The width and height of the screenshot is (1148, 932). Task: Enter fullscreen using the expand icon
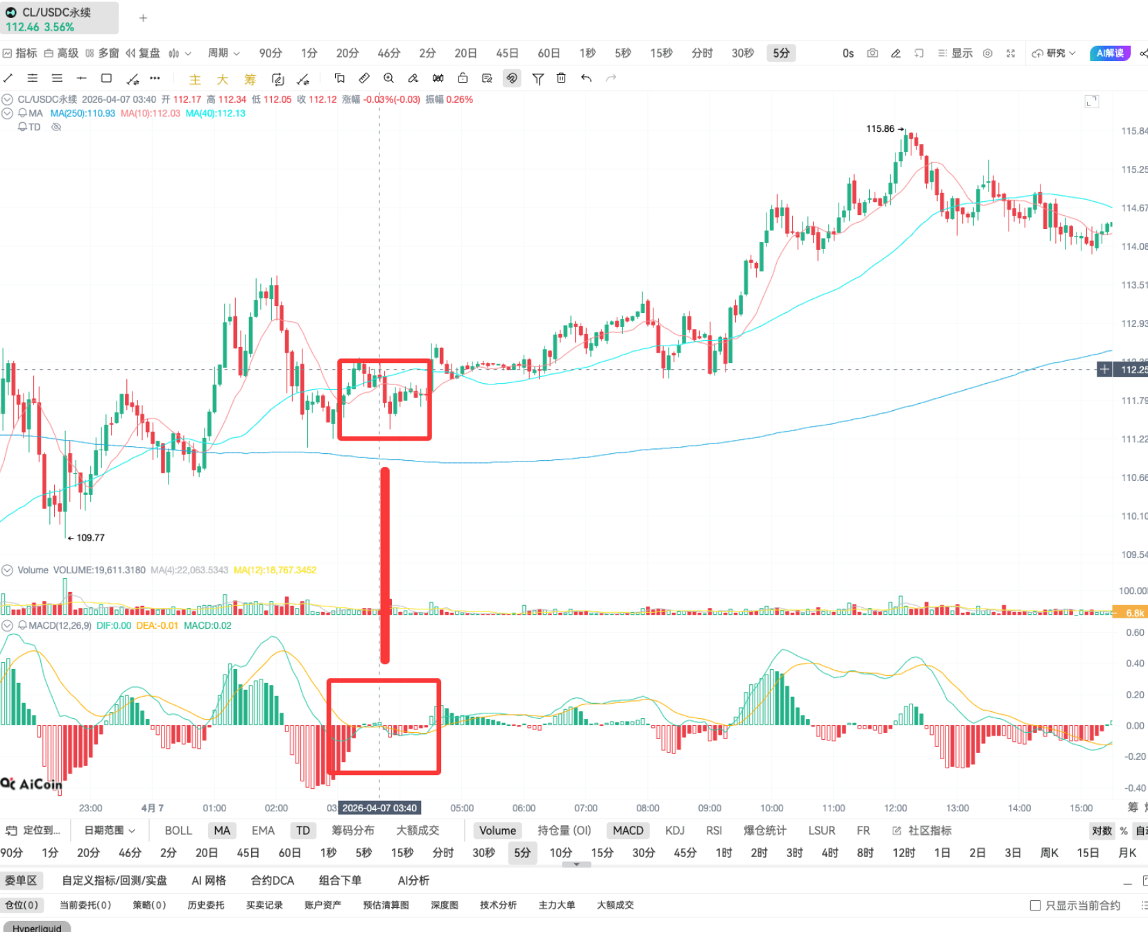pos(1011,53)
